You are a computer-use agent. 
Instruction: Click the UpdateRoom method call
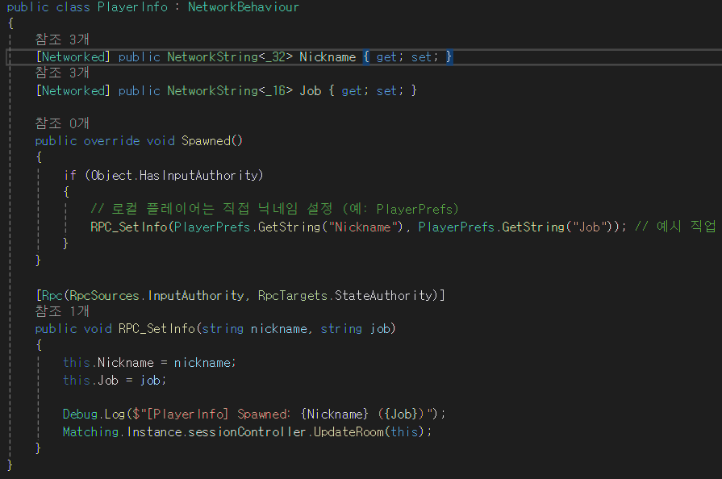click(x=348, y=431)
